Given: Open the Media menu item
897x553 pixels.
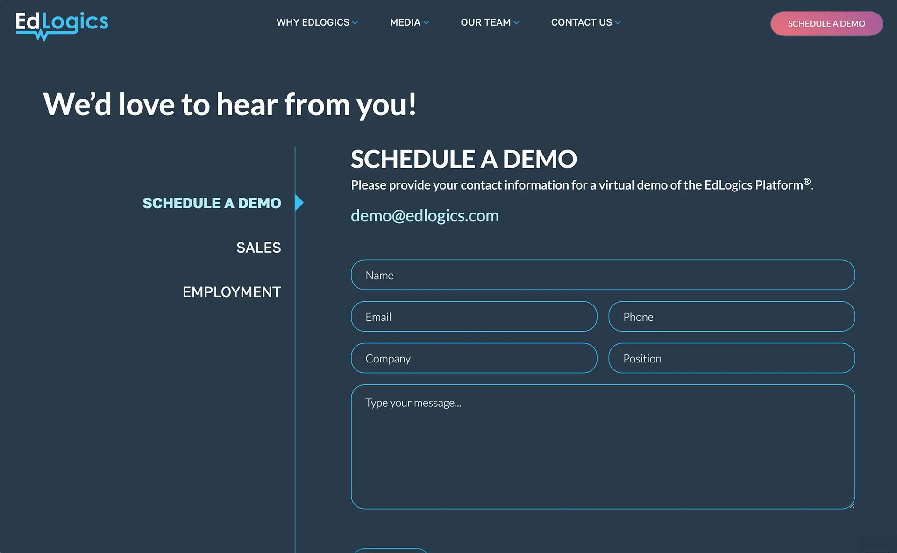Looking at the screenshot, I should click(405, 22).
